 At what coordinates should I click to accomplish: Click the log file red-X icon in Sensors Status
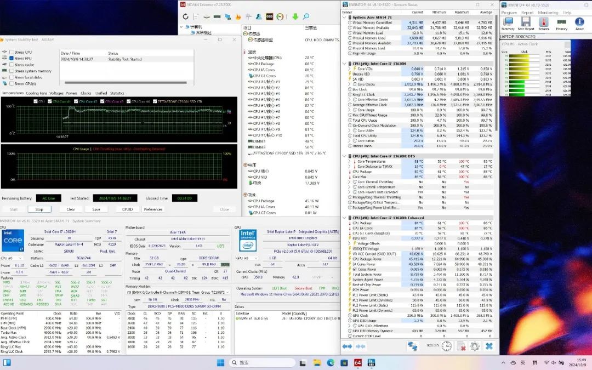coord(461,346)
